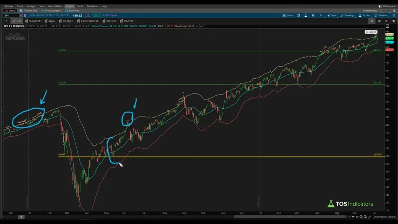Click the crosshair pointer icon at bottom right
Image resolution: width=398 pixels, height=224 pixels.
357,217
